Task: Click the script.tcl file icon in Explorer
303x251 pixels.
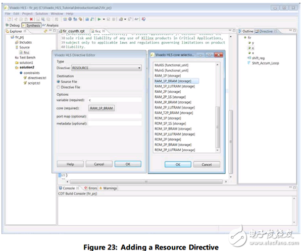Action: click(25, 82)
